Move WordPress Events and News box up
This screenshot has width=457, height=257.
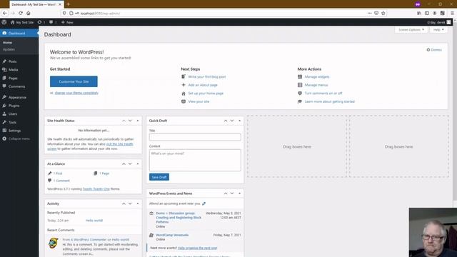[226, 193]
